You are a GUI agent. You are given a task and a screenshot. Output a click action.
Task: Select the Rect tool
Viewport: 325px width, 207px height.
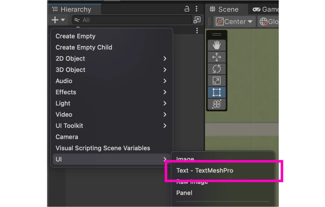tap(216, 92)
